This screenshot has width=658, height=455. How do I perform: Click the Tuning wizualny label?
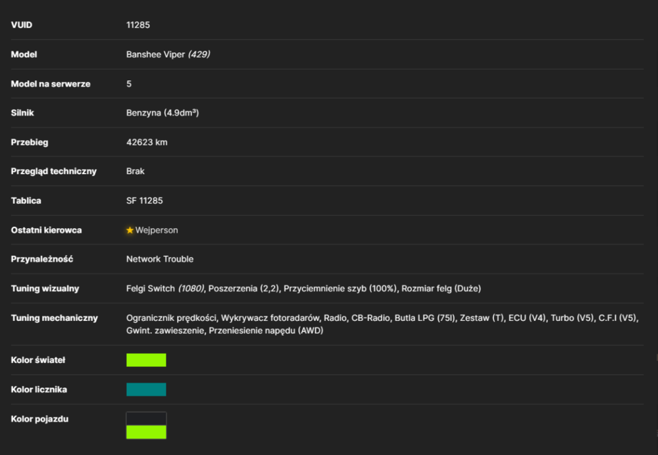[x=45, y=289]
